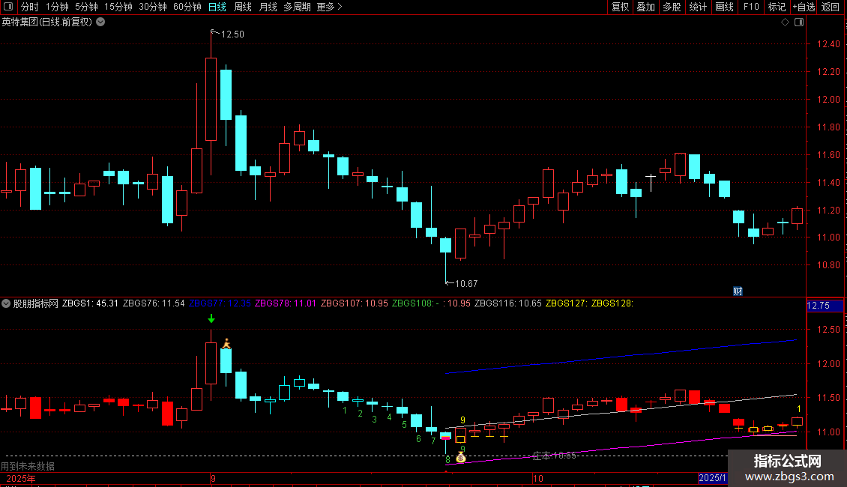
Task: Click the ZBGS116: 10.65 indicator value
Action: coord(507,303)
